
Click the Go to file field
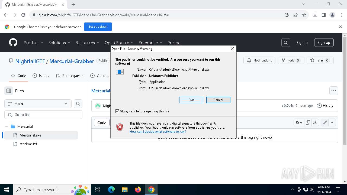(43, 115)
